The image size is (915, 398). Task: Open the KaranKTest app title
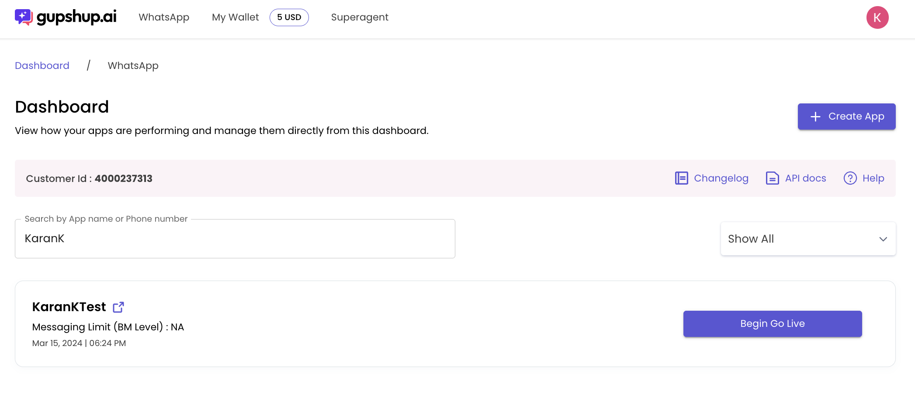pos(69,307)
